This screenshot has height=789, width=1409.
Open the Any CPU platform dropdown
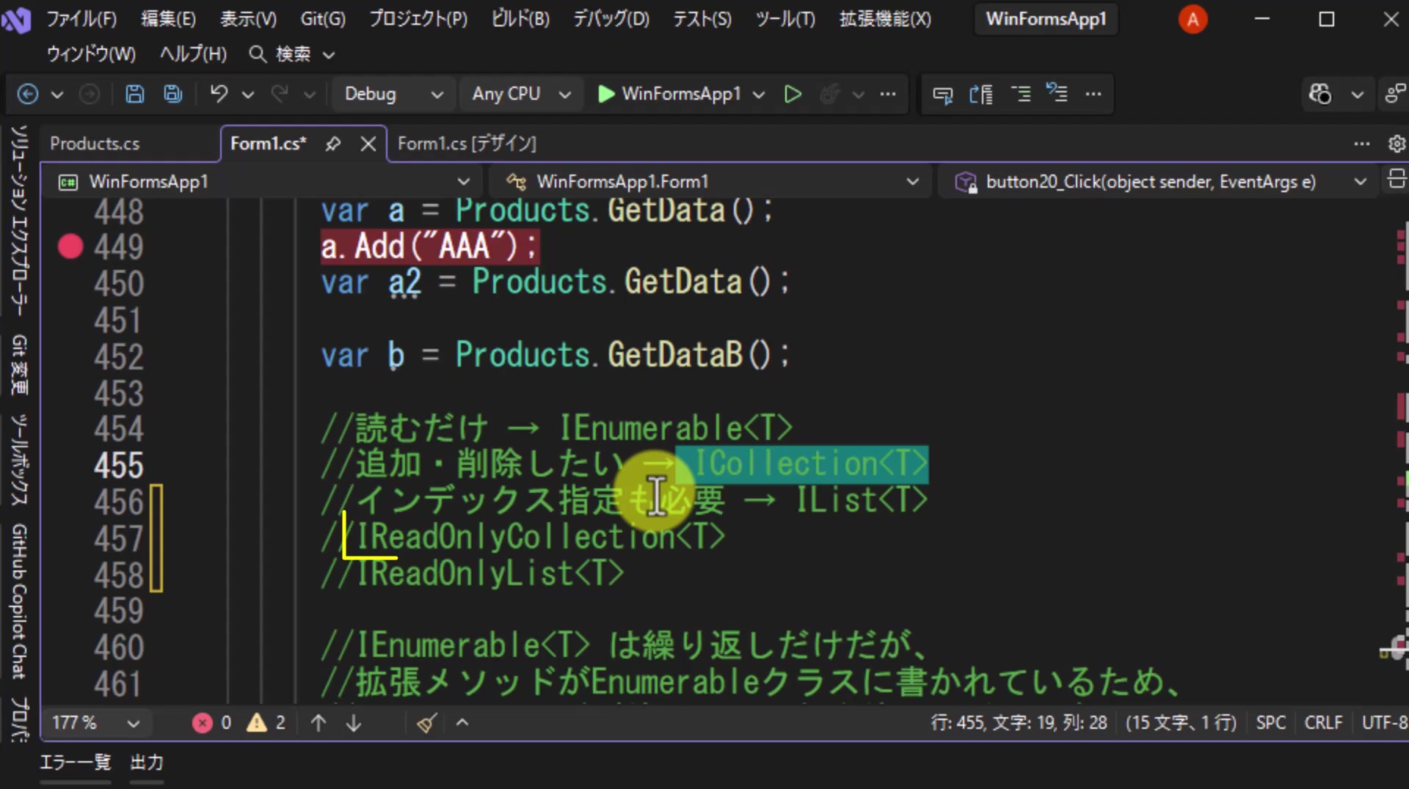521,94
